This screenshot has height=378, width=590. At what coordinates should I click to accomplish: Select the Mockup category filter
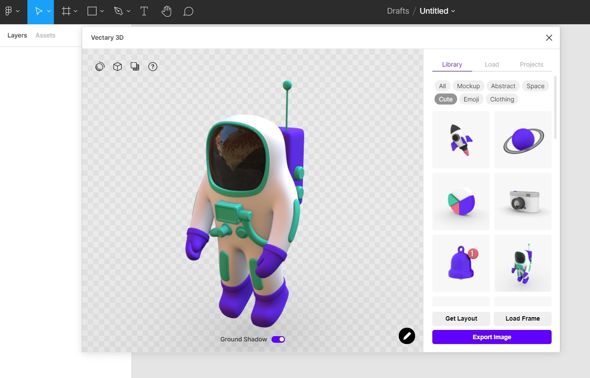(468, 86)
